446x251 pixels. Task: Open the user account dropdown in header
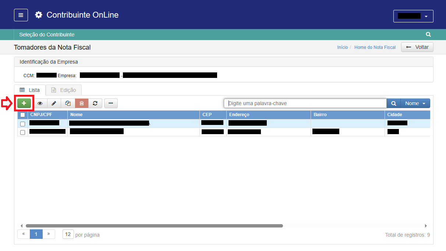coord(413,16)
